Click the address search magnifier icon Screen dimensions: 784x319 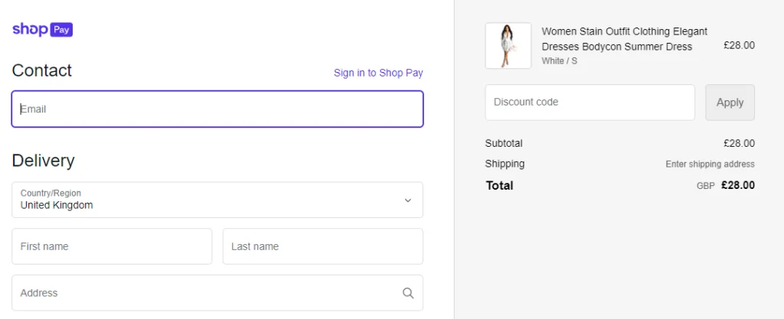[x=408, y=293]
